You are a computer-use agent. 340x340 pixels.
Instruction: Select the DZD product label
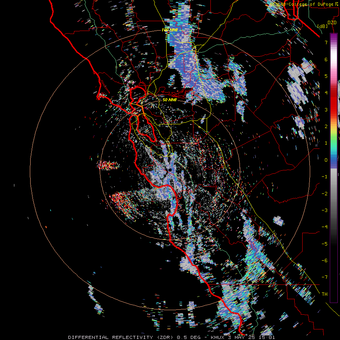pos(332,23)
